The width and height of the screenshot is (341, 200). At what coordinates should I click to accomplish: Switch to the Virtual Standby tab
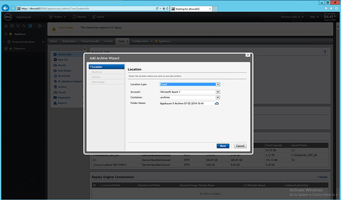[90, 41]
